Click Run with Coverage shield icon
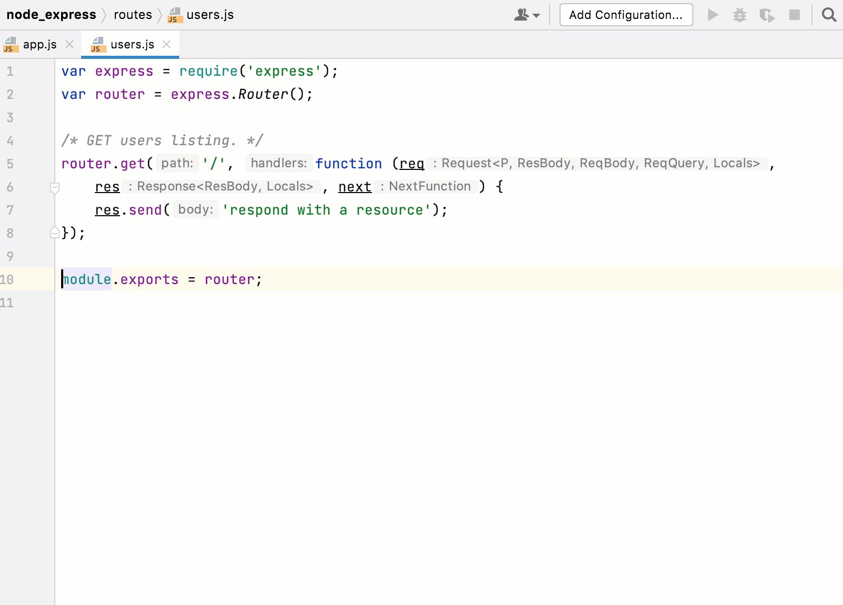This screenshot has width=843, height=605. (767, 15)
